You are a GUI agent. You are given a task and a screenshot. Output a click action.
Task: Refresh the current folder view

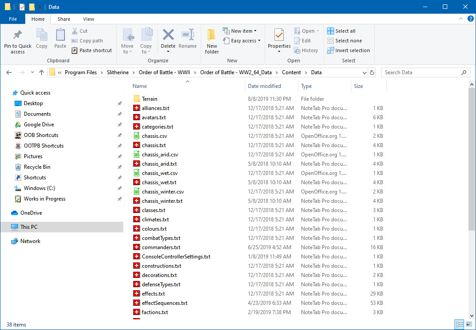click(x=372, y=72)
